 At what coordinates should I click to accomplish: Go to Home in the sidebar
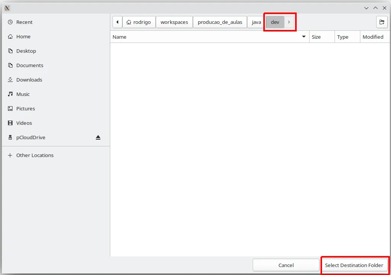pos(56,36)
